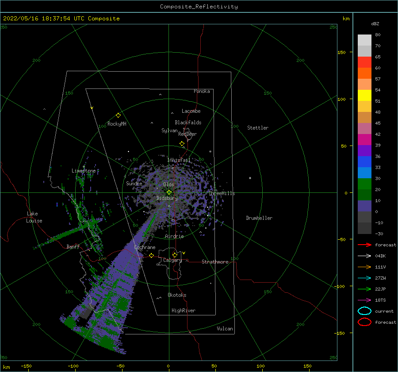
Task: Click the -150 tick on bottom axis
Action: click(26, 366)
